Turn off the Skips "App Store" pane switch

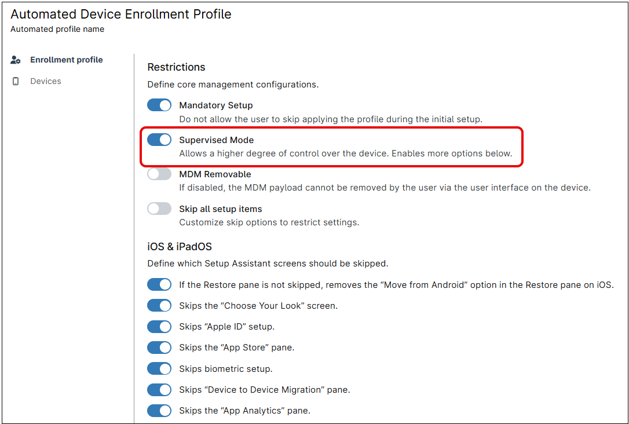coord(159,348)
